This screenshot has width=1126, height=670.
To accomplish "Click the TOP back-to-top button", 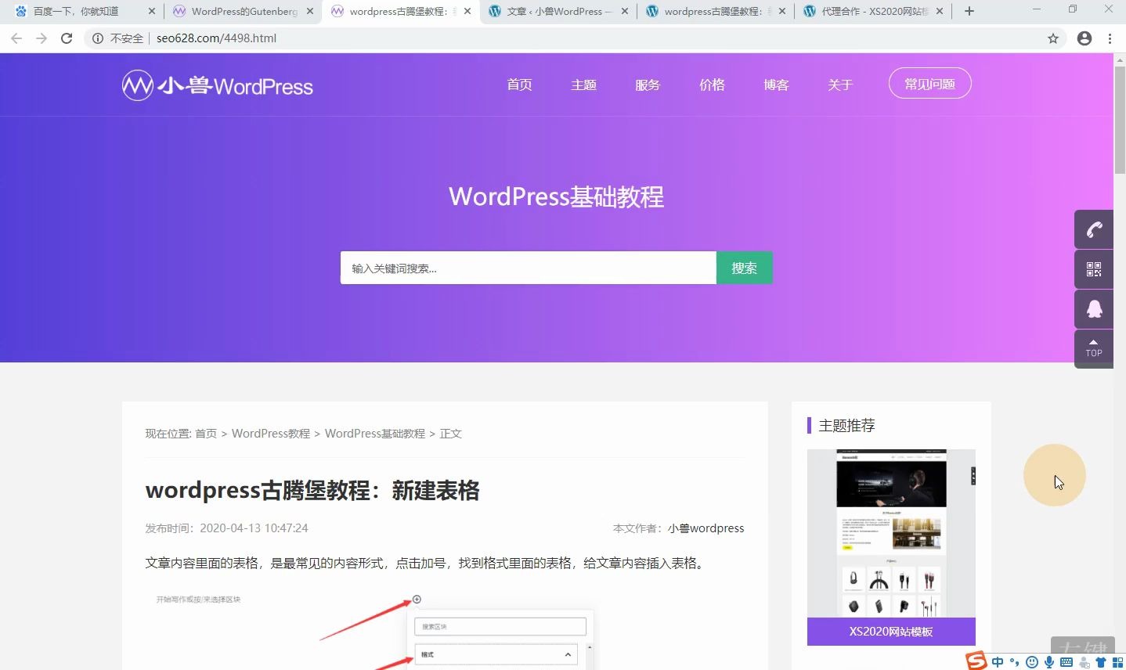I will click(1094, 349).
